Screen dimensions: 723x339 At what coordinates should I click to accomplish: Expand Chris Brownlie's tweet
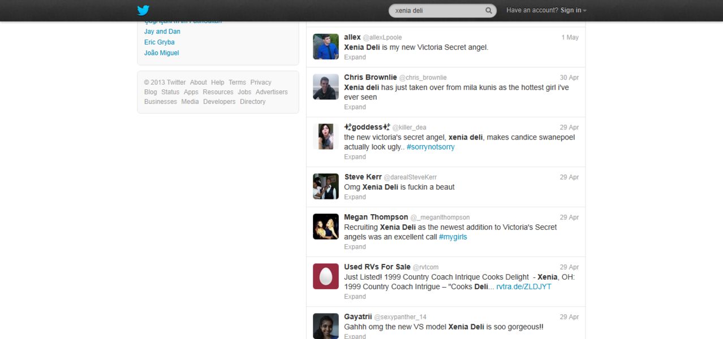click(355, 107)
